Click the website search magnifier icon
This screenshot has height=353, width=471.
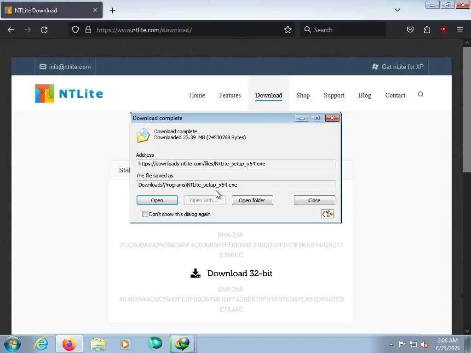(420, 94)
